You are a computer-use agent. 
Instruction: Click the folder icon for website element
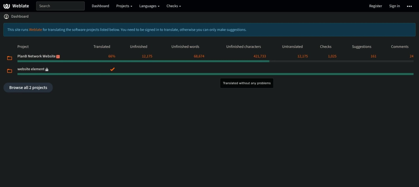(x=9, y=71)
